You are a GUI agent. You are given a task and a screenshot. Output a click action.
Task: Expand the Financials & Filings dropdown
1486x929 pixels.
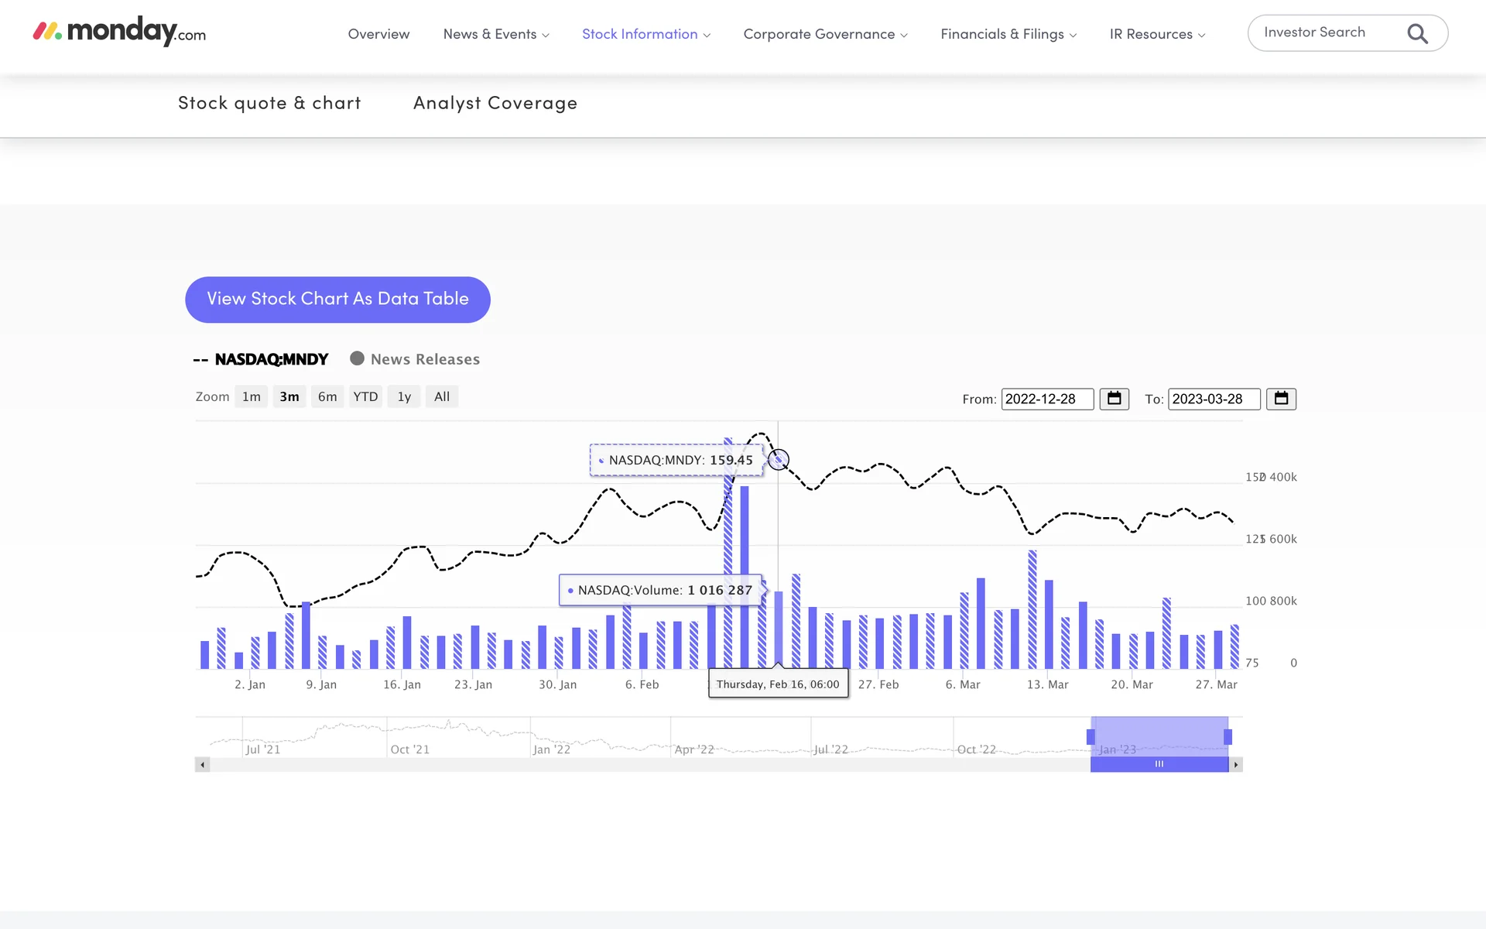coord(1008,34)
